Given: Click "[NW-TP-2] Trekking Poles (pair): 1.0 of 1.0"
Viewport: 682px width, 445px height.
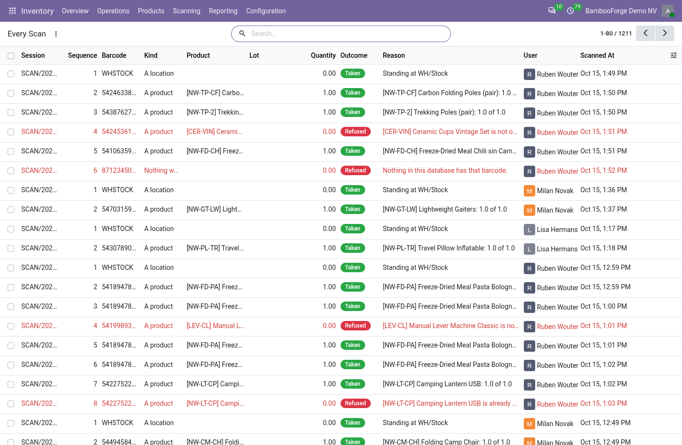Looking at the screenshot, I should (444, 112).
